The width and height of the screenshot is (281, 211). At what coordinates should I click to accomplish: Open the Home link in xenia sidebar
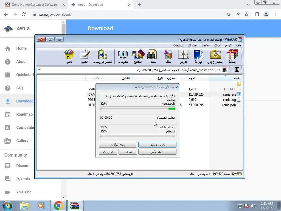pyautogui.click(x=21, y=48)
